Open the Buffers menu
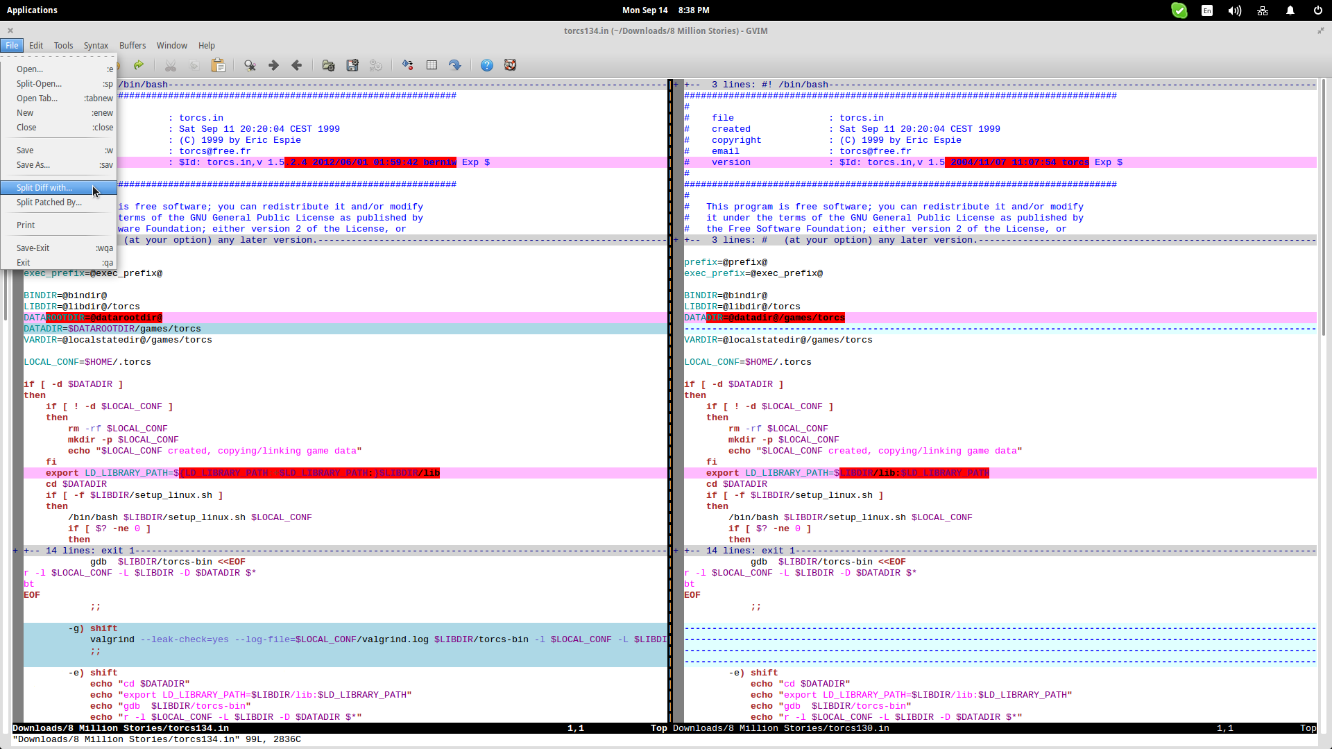The image size is (1332, 749). coord(133,45)
